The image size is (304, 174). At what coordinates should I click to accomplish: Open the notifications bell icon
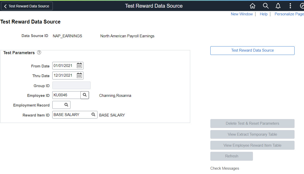(278, 6)
